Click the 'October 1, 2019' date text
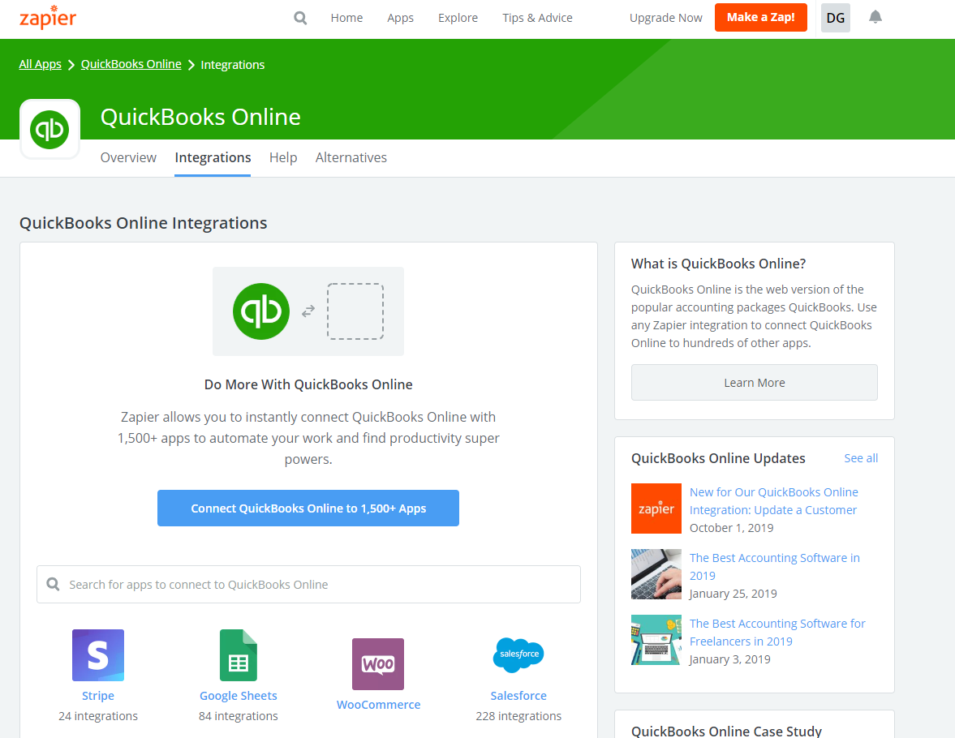 point(732,528)
